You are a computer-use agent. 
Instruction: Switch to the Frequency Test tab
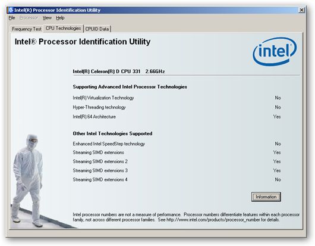[27, 29]
